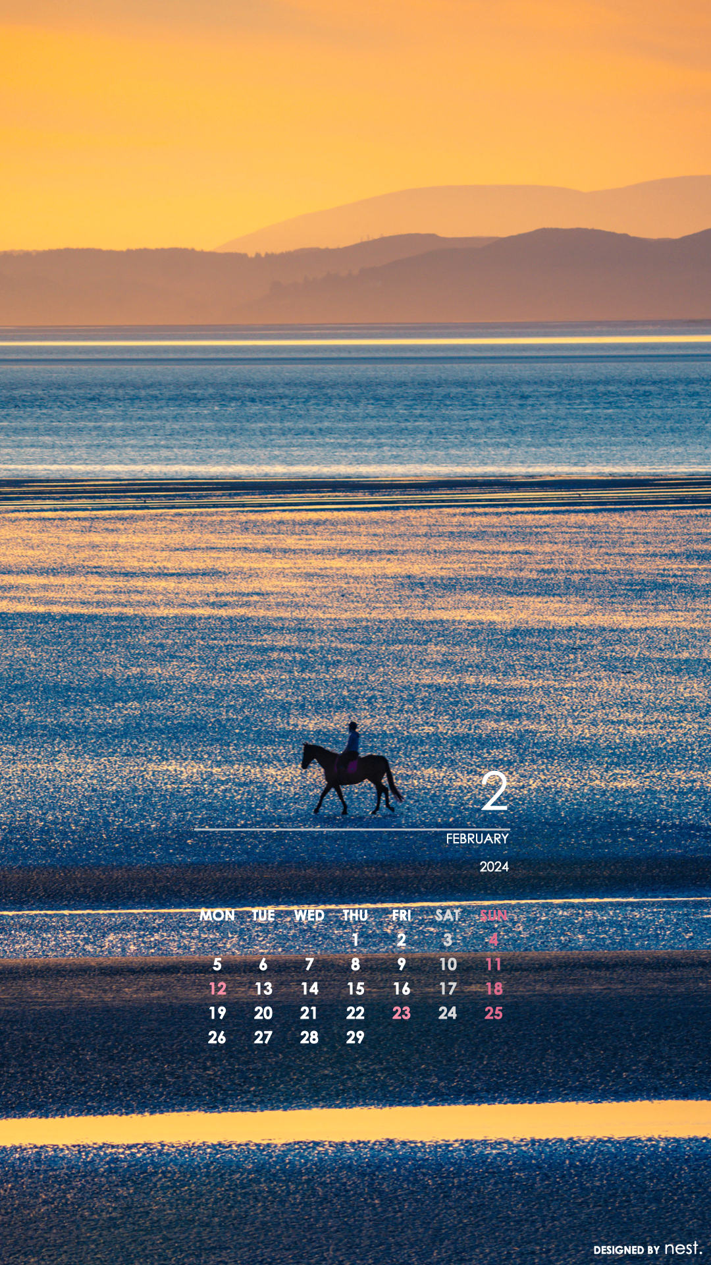Select the last date 29
Image resolution: width=711 pixels, height=1265 pixels.
[x=355, y=1038]
